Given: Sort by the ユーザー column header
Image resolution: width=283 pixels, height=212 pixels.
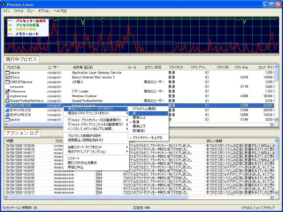Looking at the screenshot, I should tap(58, 67).
